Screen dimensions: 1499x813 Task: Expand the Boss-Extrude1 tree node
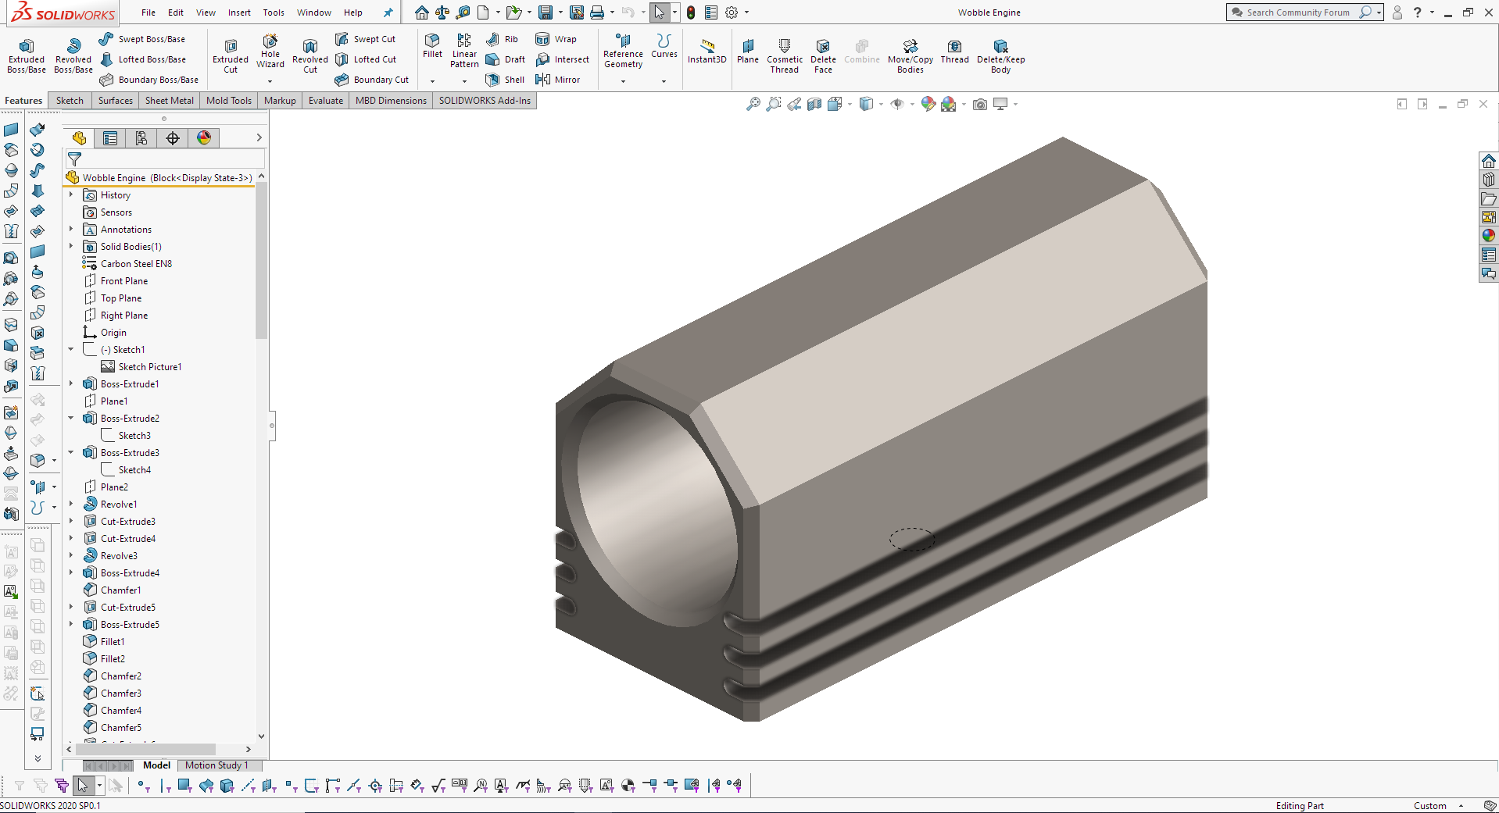(70, 383)
